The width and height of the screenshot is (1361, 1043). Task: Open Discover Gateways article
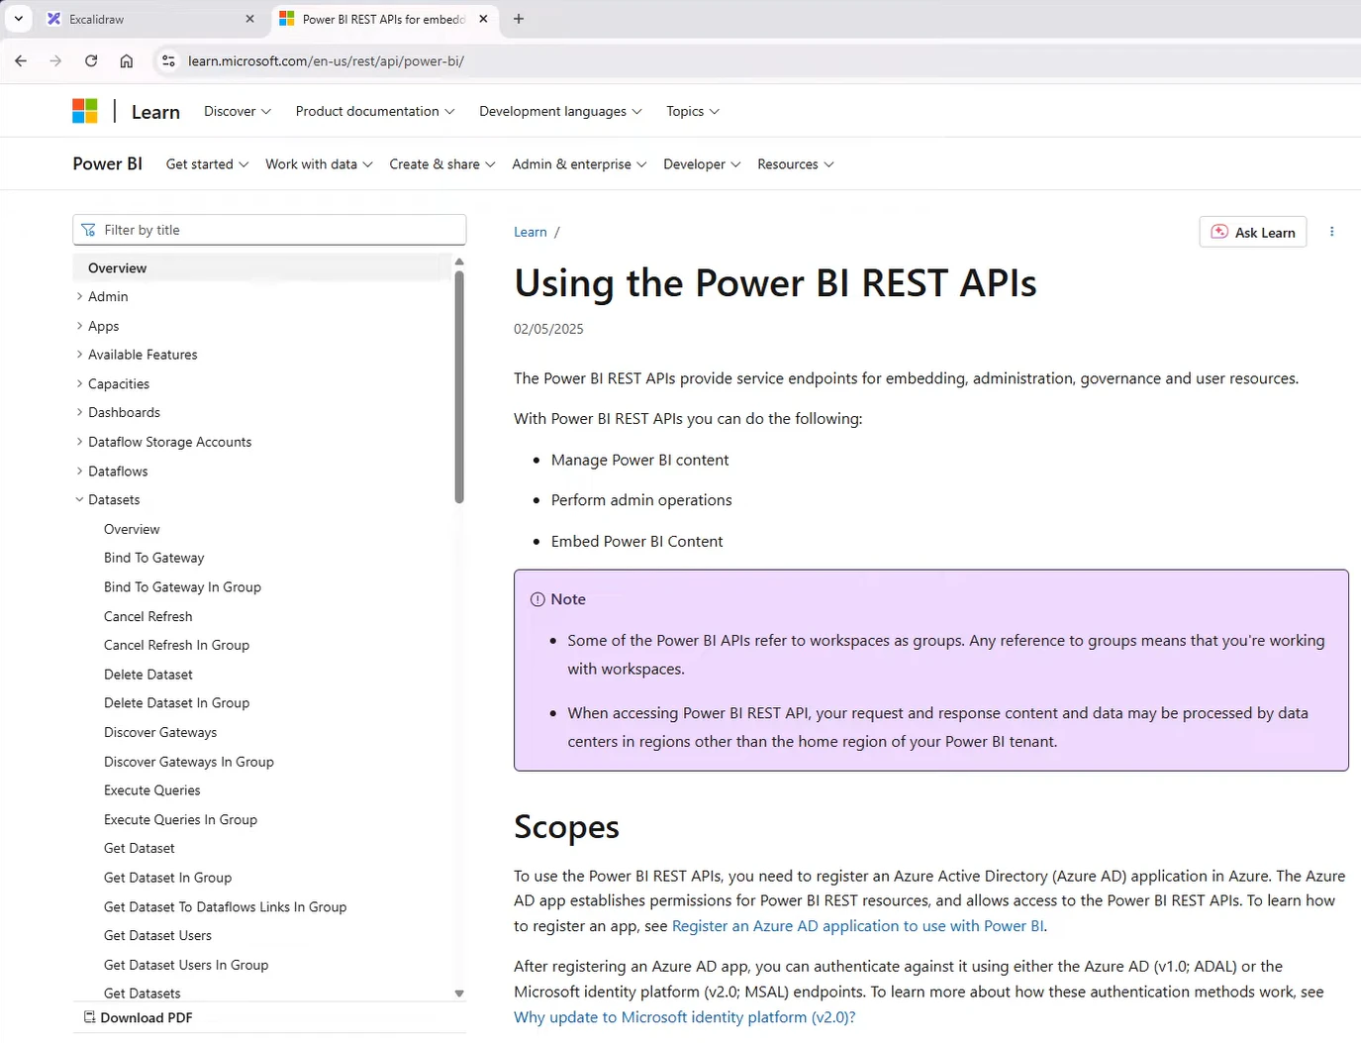[x=160, y=733]
